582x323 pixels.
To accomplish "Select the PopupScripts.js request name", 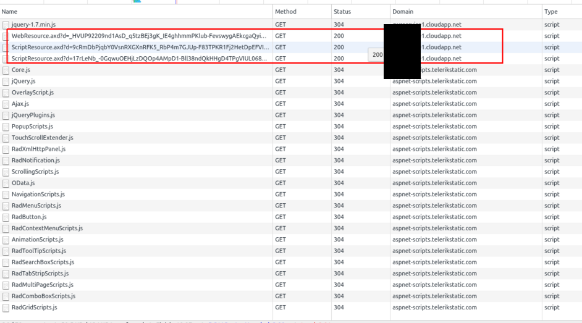I will pos(32,127).
